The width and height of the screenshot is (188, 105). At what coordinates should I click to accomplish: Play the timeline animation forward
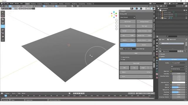tap(80, 93)
